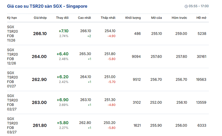Click the highest price 262.80

(x=85, y=123)
